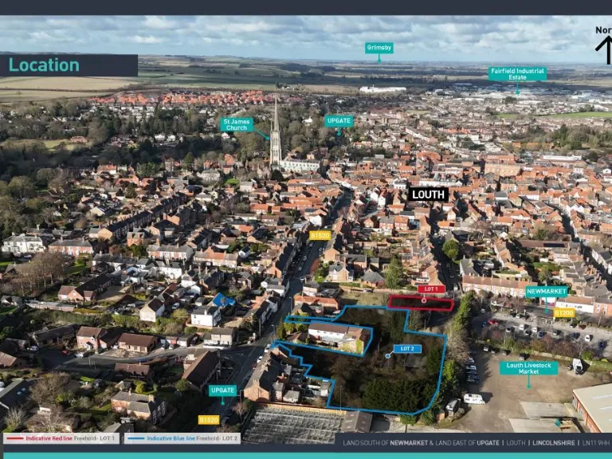
Task: Click inside the red LOT 1 boundary
Action: pyautogui.click(x=406, y=303)
